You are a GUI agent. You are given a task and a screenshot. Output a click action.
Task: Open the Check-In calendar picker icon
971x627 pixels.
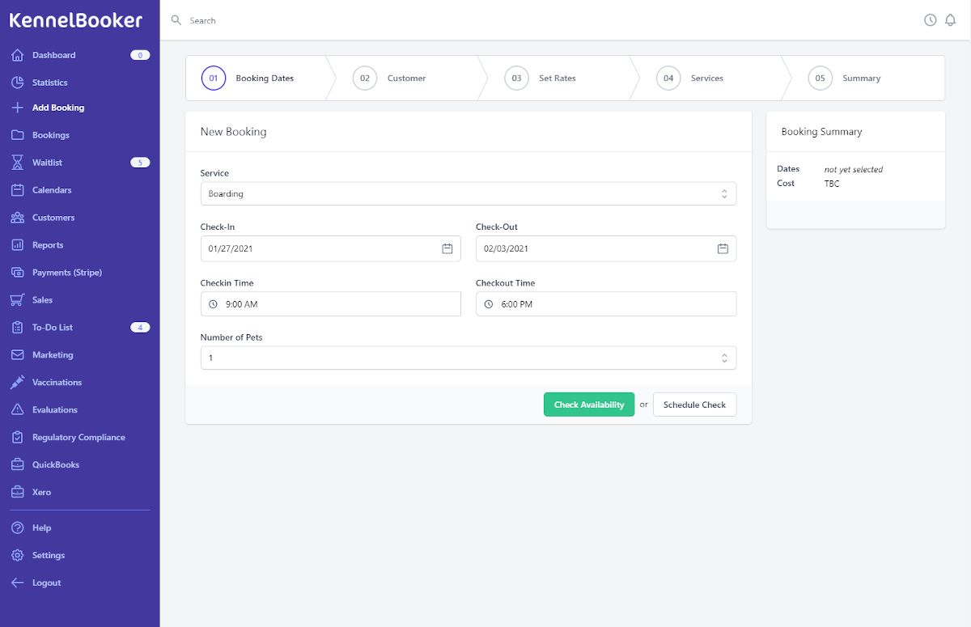[447, 248]
